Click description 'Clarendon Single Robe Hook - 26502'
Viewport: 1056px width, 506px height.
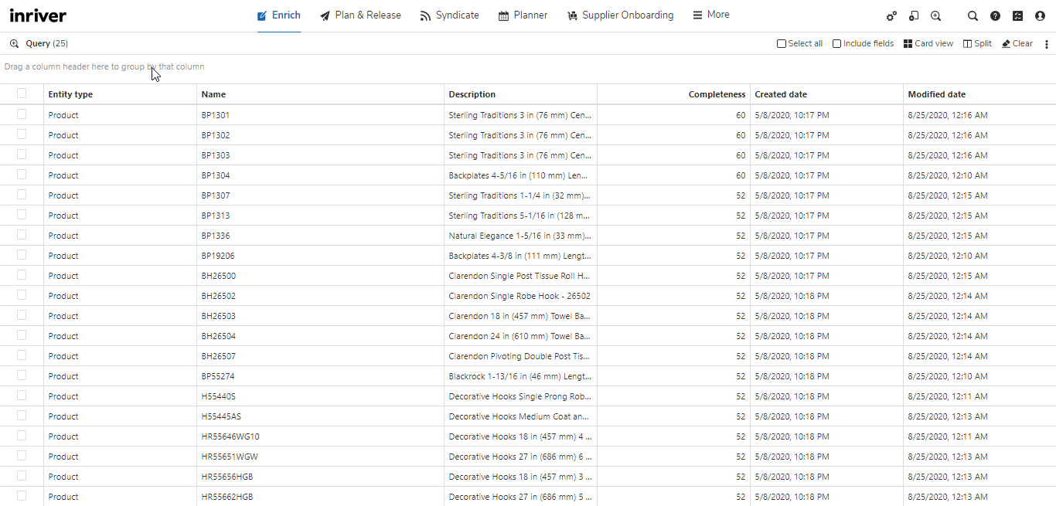pos(520,296)
